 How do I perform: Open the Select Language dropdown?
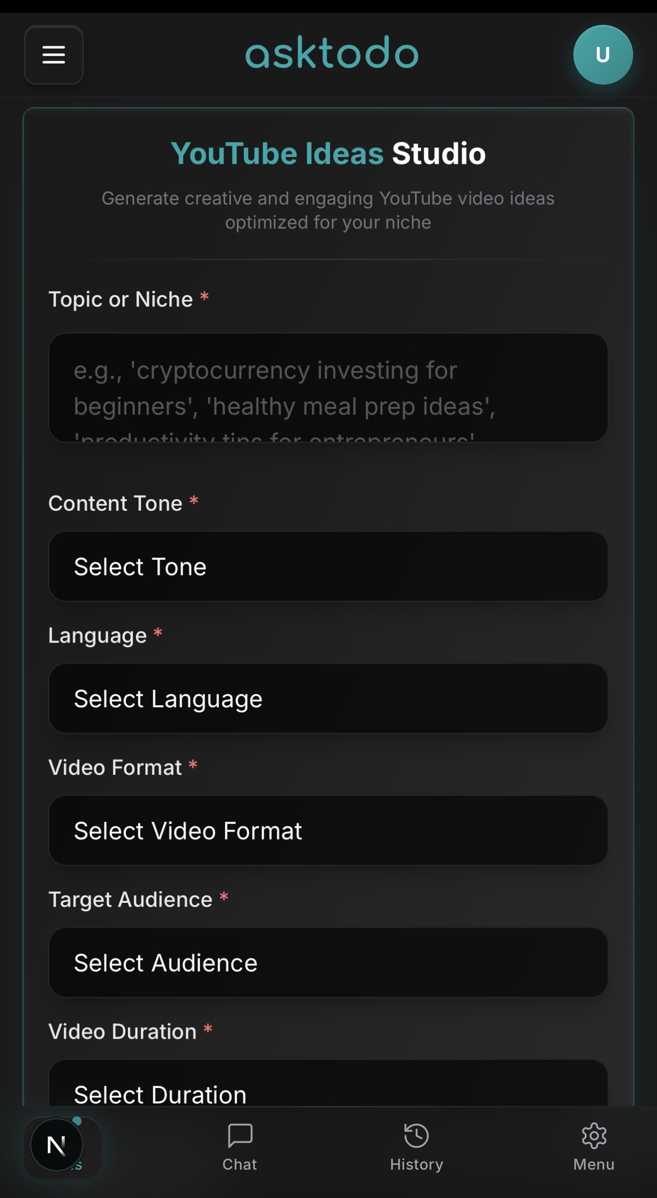click(328, 699)
